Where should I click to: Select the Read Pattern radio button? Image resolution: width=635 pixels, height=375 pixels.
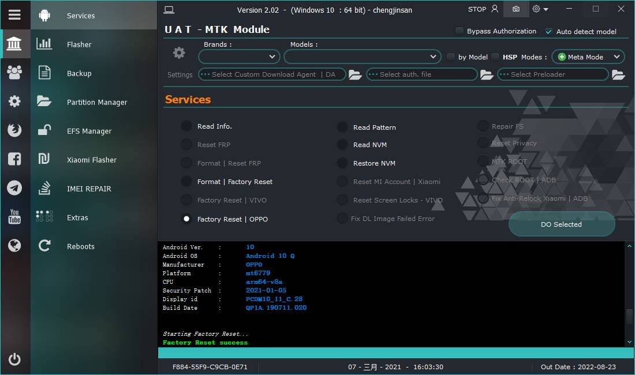[342, 127]
